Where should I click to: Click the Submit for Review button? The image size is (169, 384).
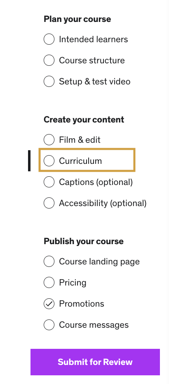tap(95, 362)
